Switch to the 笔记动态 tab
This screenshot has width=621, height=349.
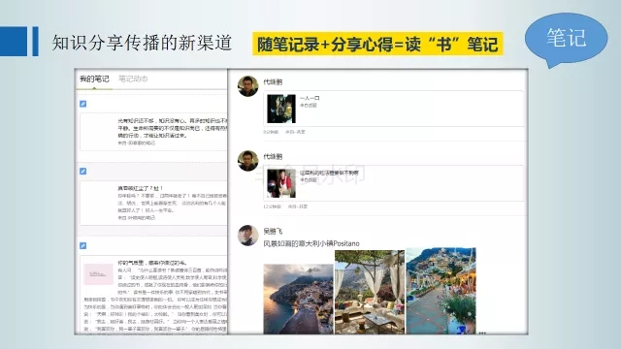[133, 79]
